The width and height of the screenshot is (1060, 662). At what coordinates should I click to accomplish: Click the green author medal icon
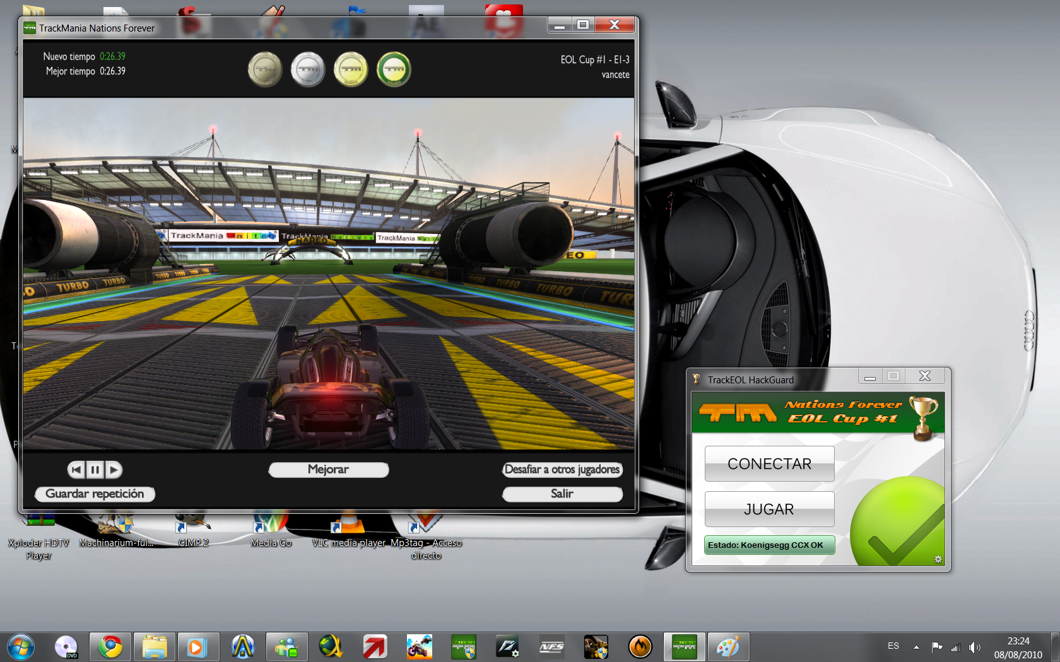point(394,69)
